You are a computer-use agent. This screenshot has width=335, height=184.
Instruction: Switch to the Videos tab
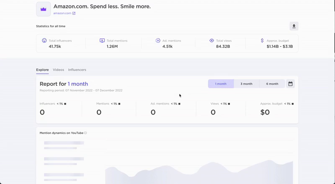pos(58,70)
